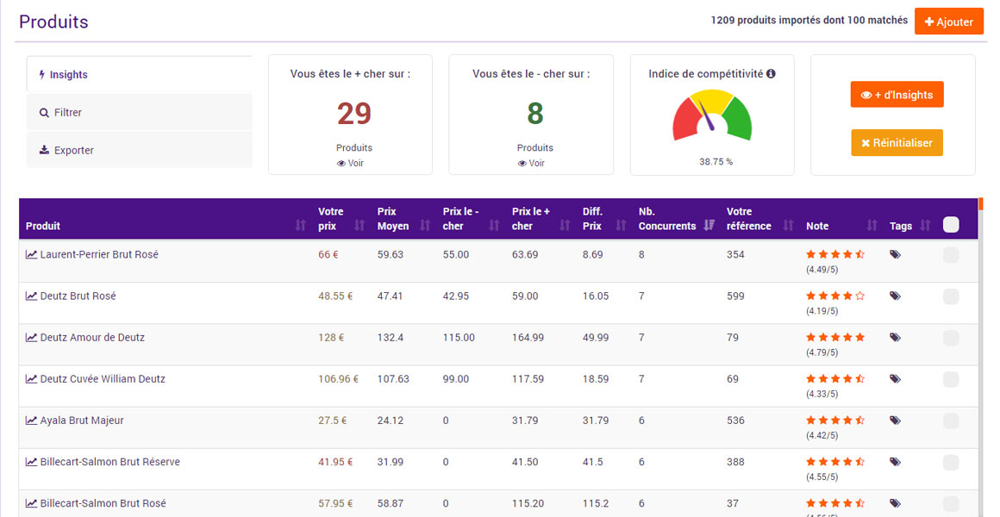The height and width of the screenshot is (517, 1000).
Task: Sort the table by Produit column
Action: (x=300, y=226)
